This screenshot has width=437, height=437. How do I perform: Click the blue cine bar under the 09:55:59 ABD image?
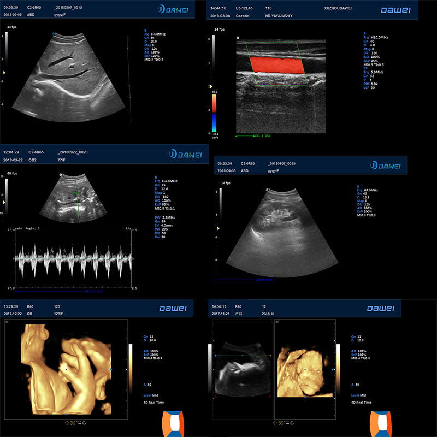pyautogui.click(x=243, y=280)
